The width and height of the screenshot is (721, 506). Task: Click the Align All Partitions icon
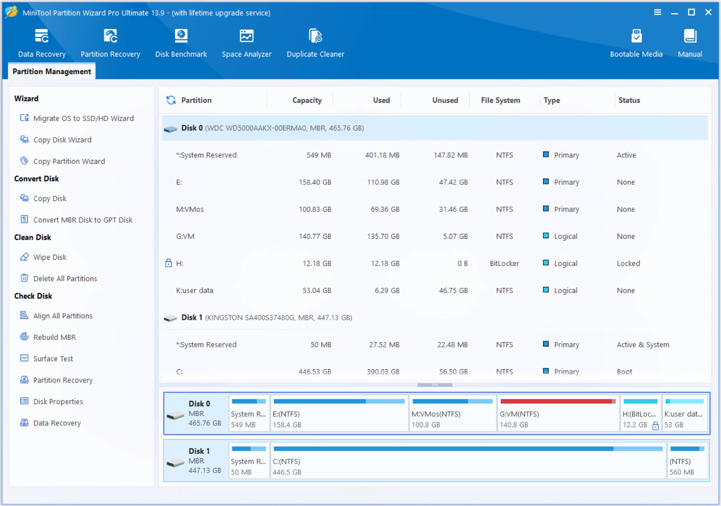25,316
